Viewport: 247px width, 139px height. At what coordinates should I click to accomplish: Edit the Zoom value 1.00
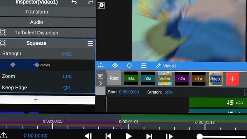(67, 76)
